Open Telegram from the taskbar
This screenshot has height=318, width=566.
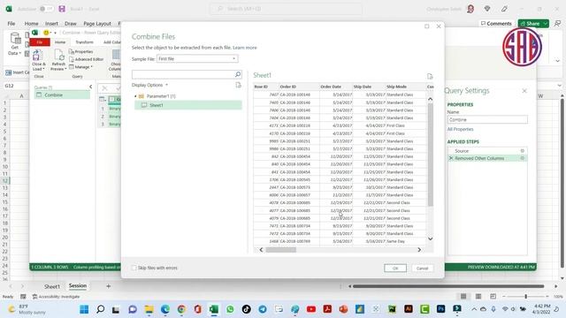(x=263, y=309)
